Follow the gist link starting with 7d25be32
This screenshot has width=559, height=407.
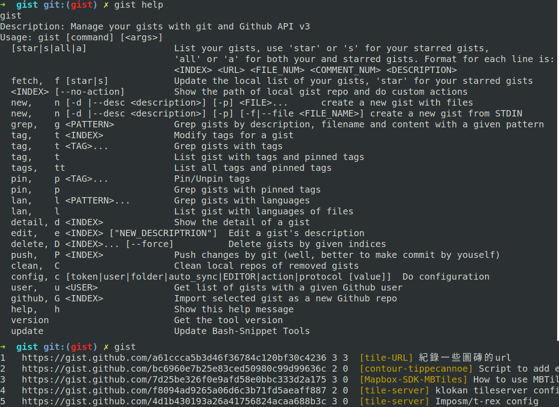174,379
